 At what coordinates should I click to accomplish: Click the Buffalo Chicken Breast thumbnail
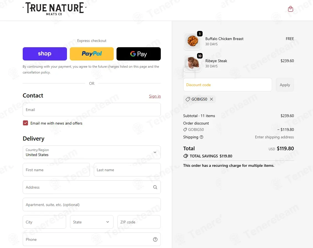coord(192,41)
